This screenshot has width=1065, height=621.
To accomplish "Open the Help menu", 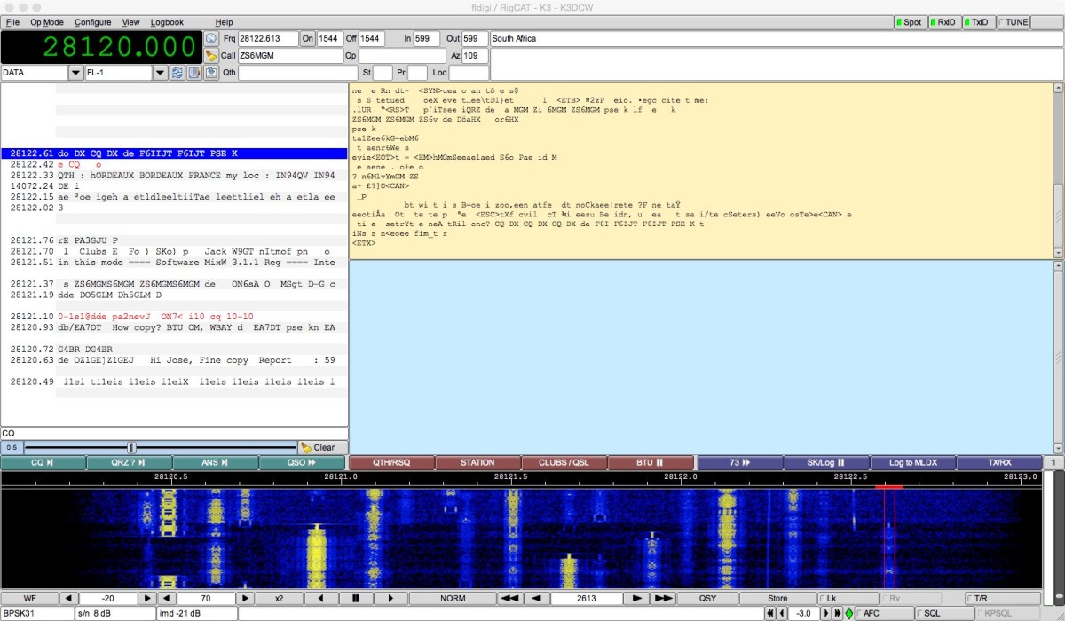I will tap(224, 22).
